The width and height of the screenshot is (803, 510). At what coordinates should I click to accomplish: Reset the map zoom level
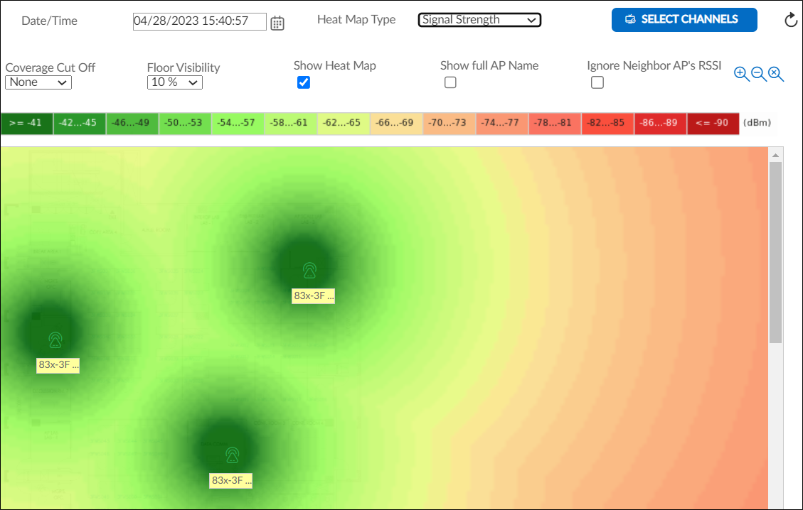(775, 74)
